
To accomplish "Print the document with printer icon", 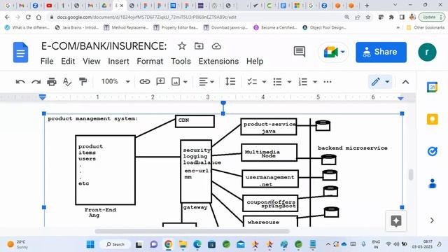I will (51, 82).
